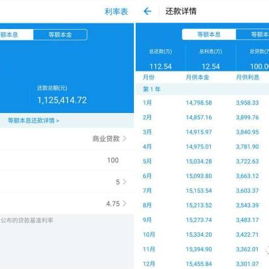
Task: Select 4月 principal 14,975.01
Action: pyautogui.click(x=199, y=146)
